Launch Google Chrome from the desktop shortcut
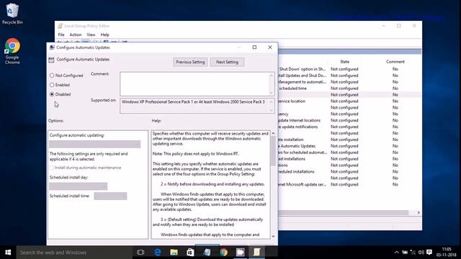Viewport: 461px width, 259px height. pos(12,51)
